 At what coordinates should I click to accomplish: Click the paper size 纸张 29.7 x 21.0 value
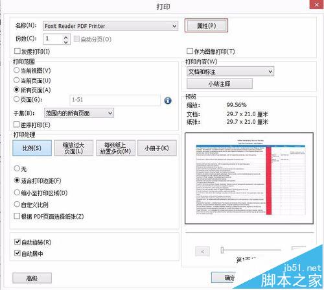tap(247, 122)
